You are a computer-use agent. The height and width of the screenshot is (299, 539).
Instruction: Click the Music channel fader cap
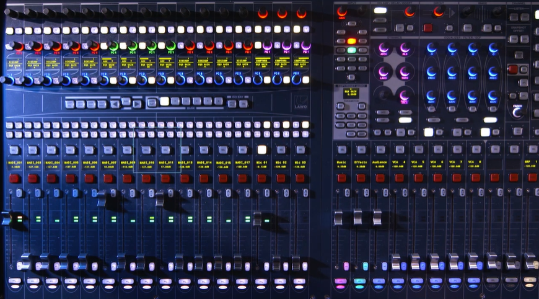[338, 218]
